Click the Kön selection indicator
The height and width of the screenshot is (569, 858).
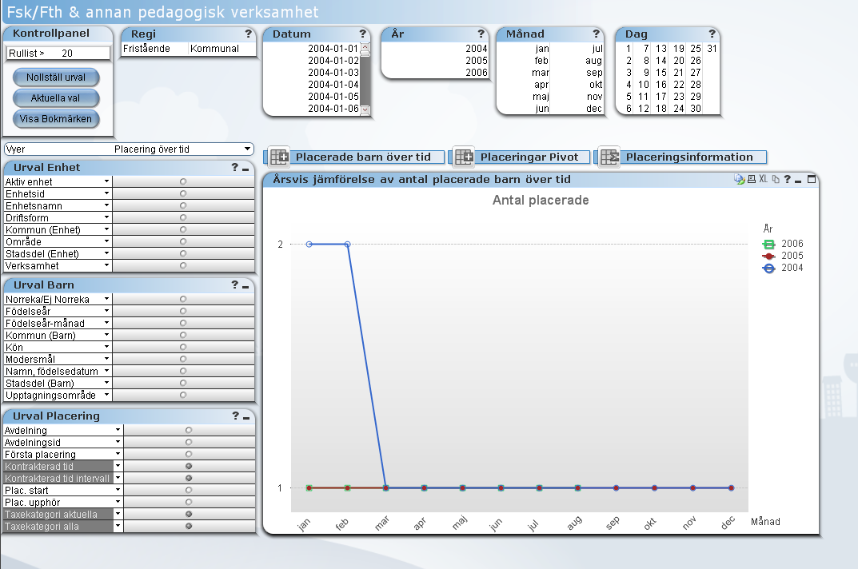(x=183, y=348)
